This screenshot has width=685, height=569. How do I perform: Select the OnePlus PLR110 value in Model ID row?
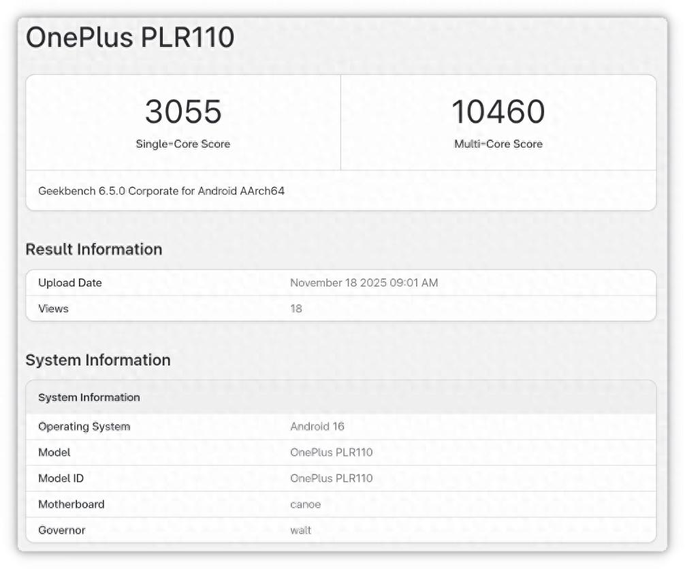coord(332,478)
